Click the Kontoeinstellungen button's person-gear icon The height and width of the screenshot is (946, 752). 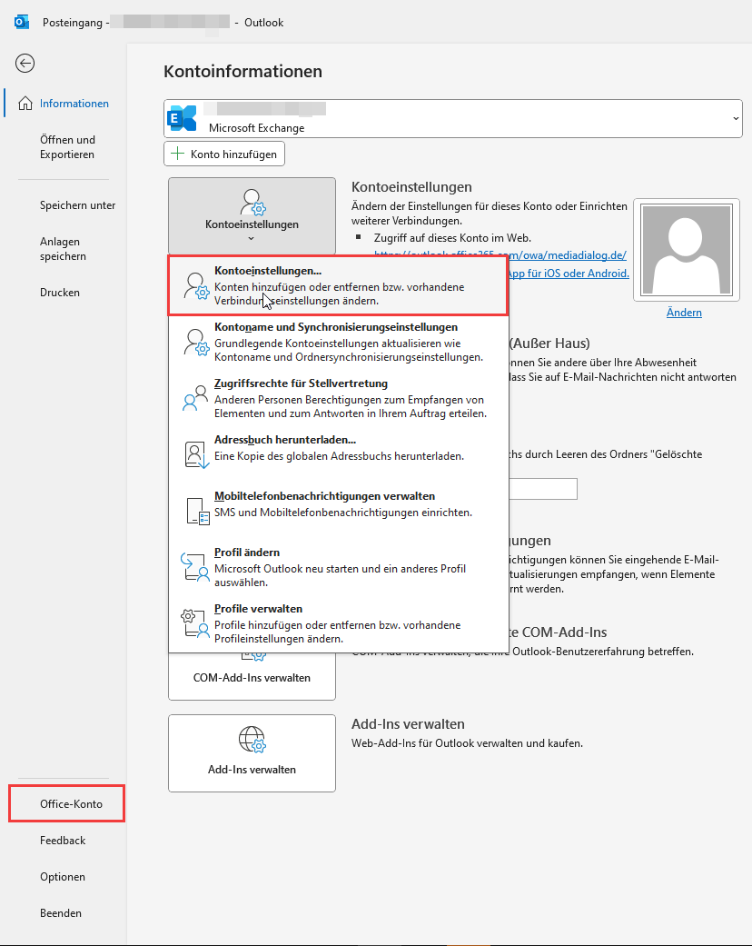click(252, 202)
